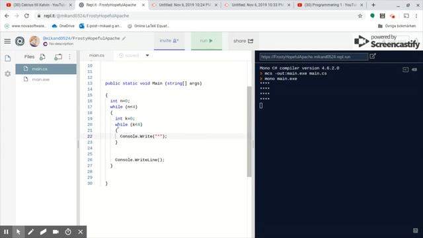This screenshot has height=238, width=423.
Task: Close the Screencastify toolbar
Action: click(81, 232)
